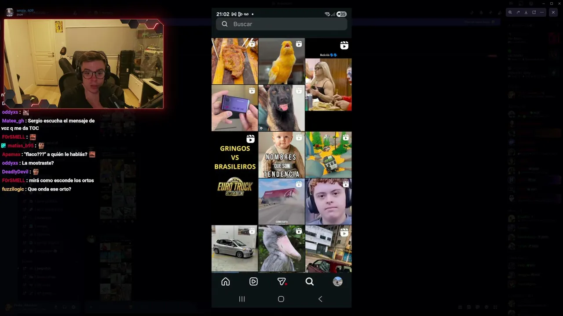Open the three-dots more options menu
The width and height of the screenshot is (563, 316).
(542, 12)
